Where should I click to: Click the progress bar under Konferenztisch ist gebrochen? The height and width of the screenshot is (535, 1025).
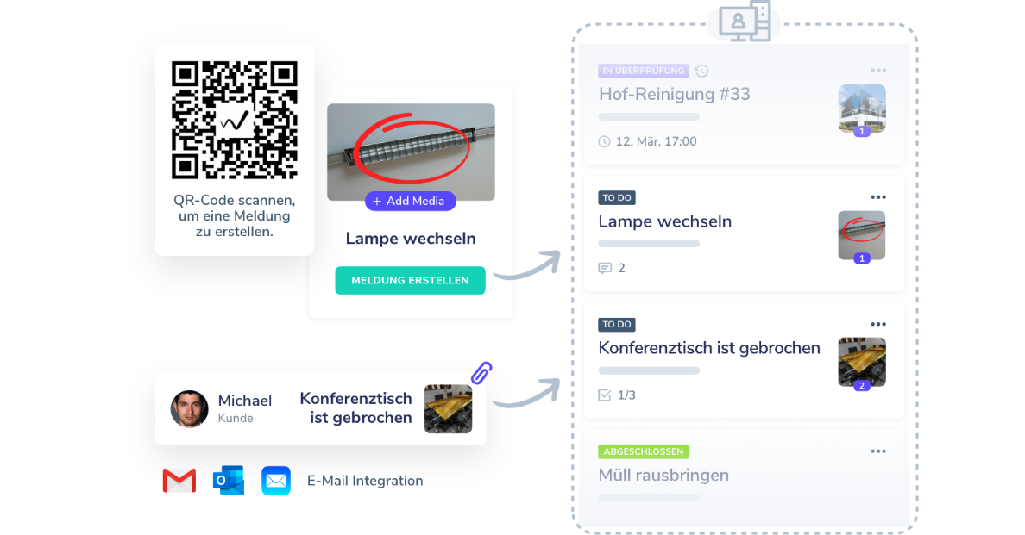tap(649, 370)
